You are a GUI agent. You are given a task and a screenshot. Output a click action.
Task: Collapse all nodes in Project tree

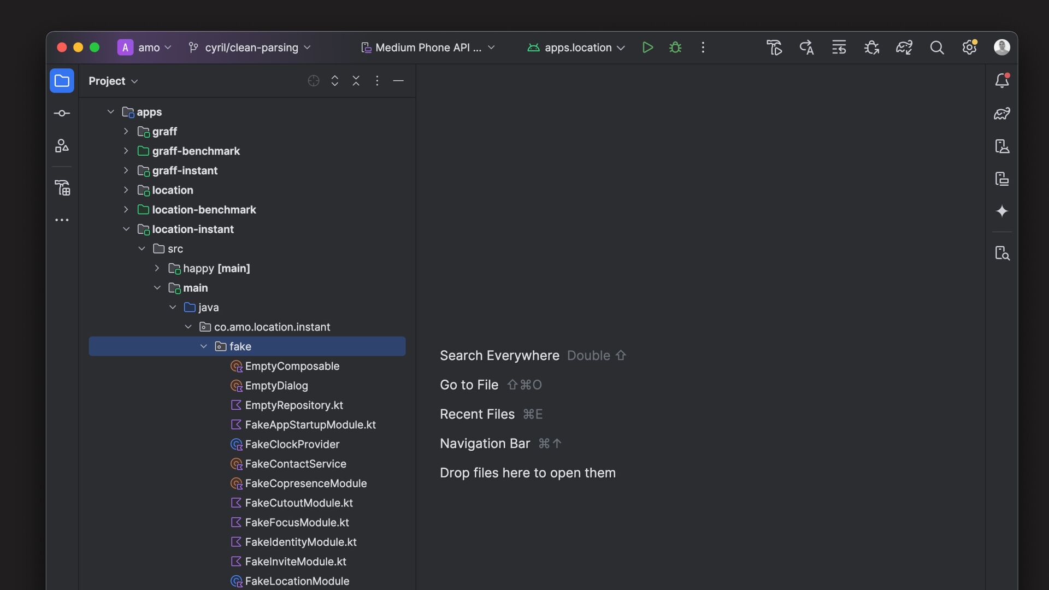pos(356,81)
